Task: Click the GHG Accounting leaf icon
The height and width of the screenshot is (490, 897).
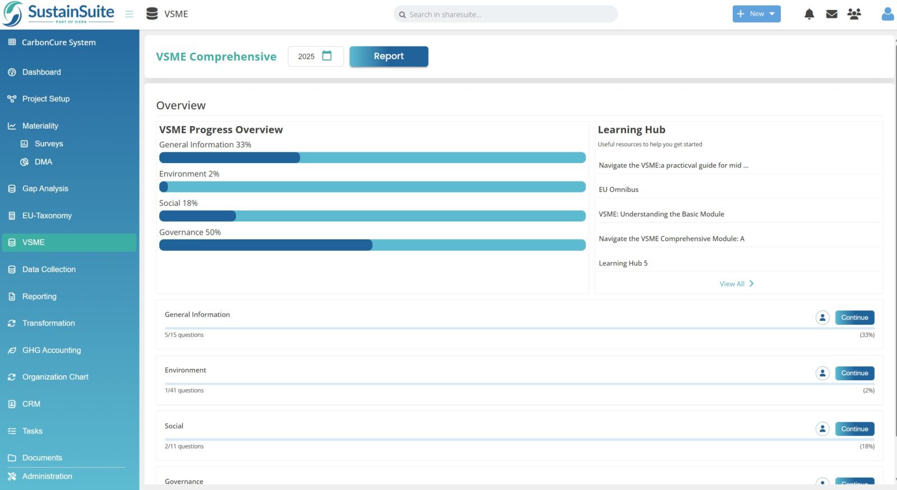Action: (12, 350)
